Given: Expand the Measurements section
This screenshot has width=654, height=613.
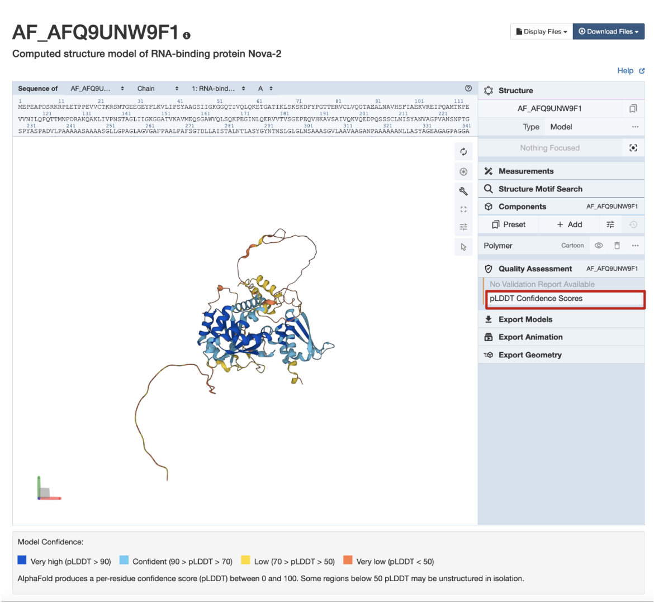Looking at the screenshot, I should coord(526,171).
